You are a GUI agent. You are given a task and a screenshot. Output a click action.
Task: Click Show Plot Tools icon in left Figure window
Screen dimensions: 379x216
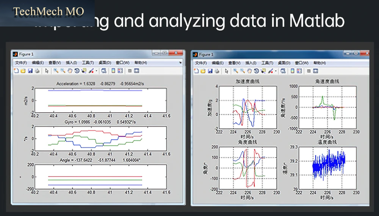pyautogui.click(x=136, y=71)
